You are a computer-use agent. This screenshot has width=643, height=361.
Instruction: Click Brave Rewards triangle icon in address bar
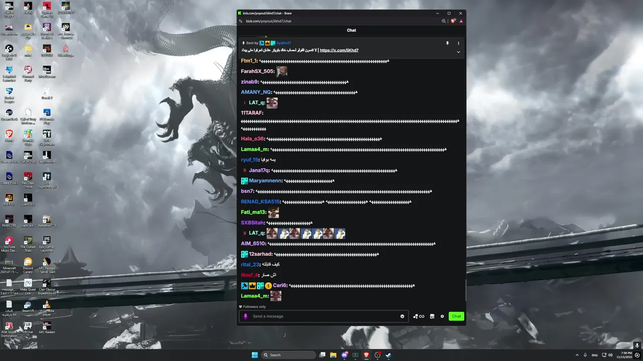point(461,21)
